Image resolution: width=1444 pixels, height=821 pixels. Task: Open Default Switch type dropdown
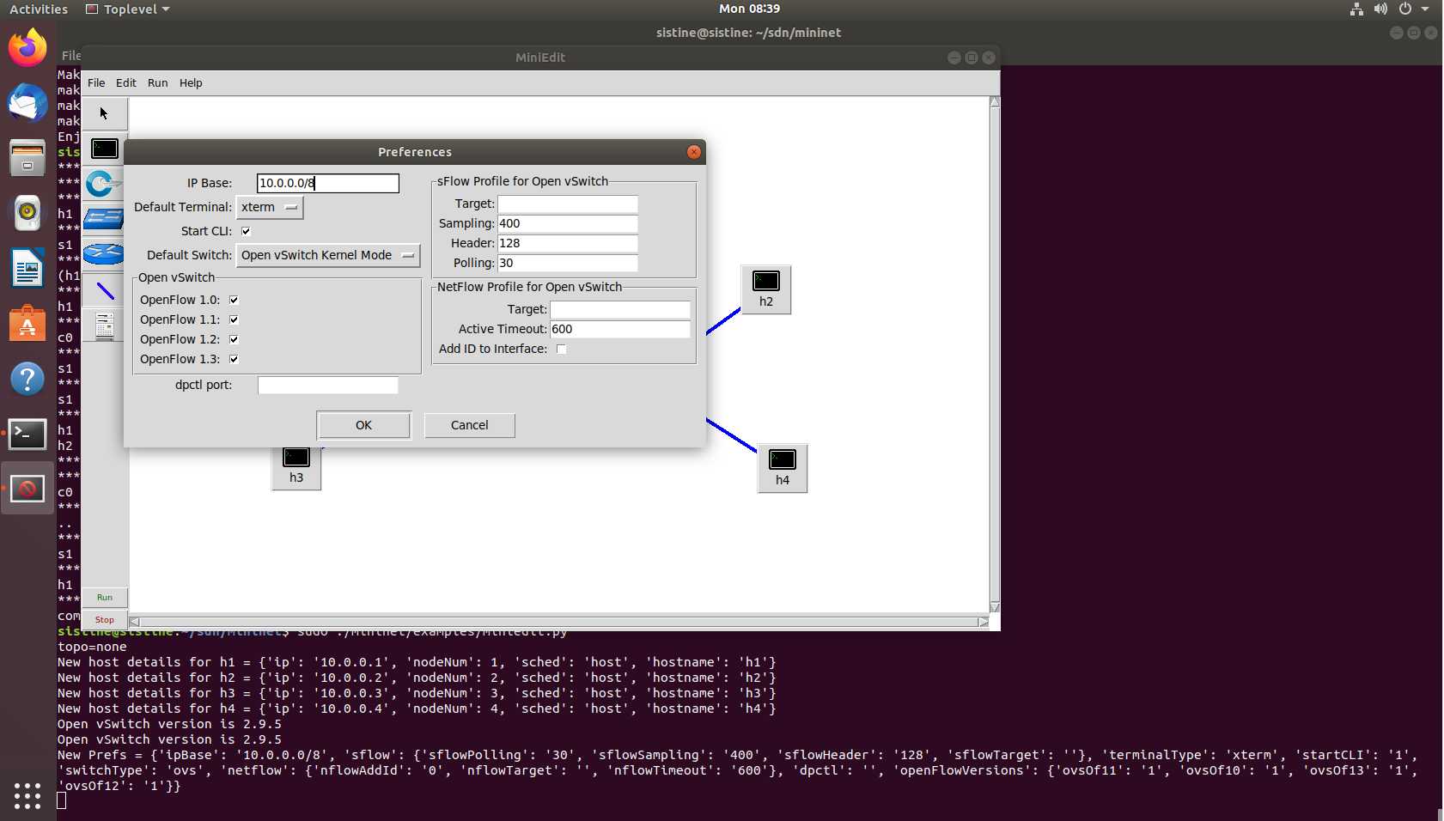pos(328,255)
